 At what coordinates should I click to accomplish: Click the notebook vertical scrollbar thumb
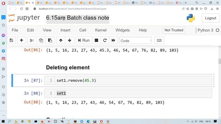tap(220, 61)
